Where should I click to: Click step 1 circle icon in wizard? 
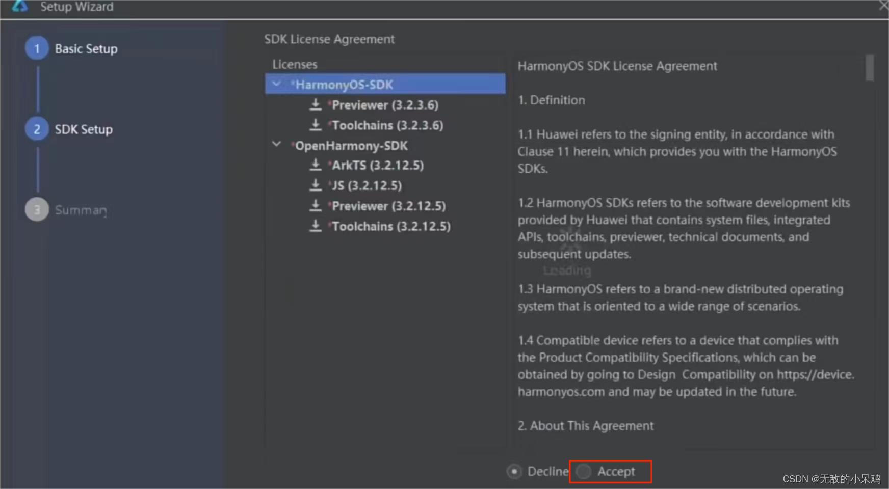pyautogui.click(x=37, y=48)
